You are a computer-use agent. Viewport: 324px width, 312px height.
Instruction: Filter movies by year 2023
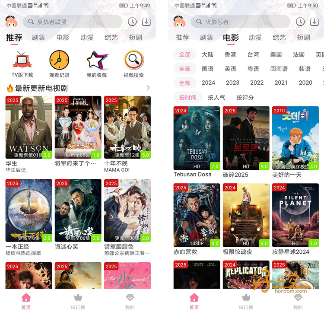point(232,83)
